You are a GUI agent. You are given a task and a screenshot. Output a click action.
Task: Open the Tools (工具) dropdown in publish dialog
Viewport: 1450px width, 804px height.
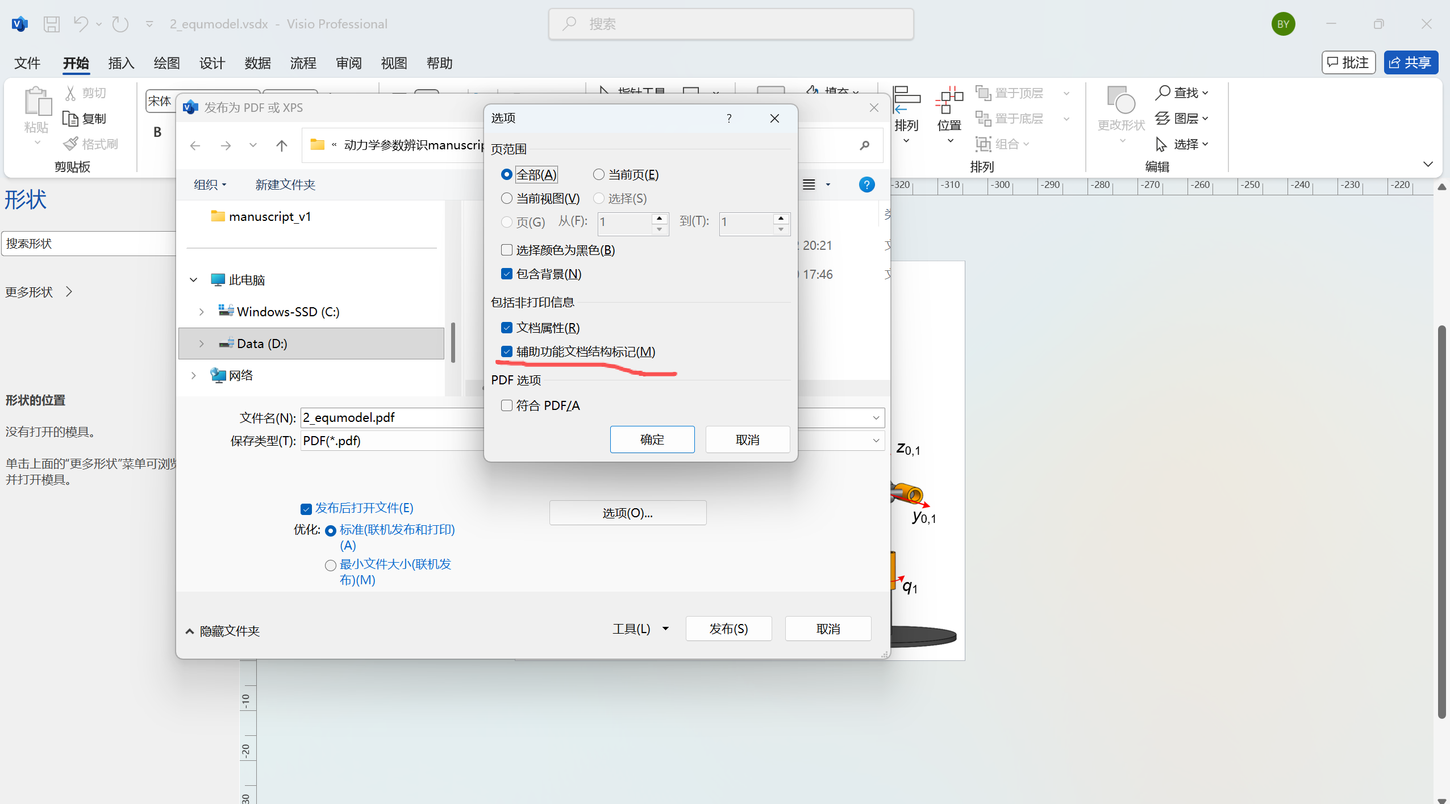coord(640,629)
